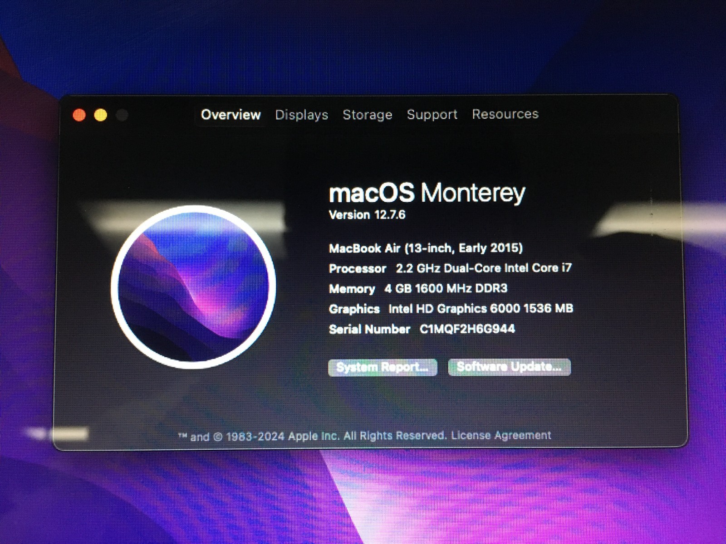Open Software Update

(509, 367)
